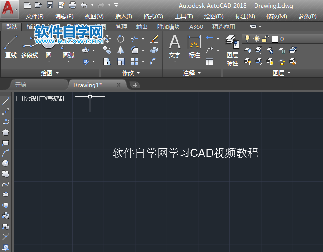
Task: Select the Line (直线) tool in the ribbon
Action: [x=11, y=46]
